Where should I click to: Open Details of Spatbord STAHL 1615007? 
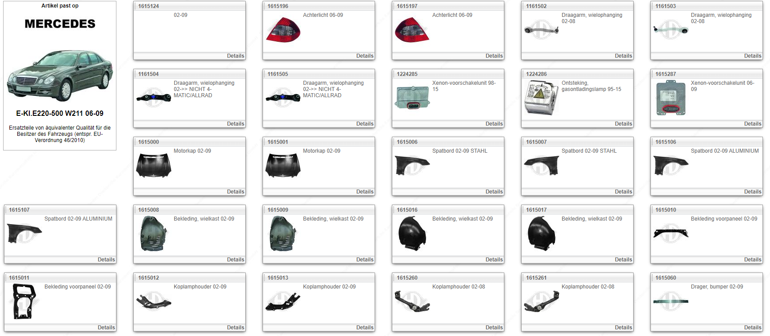(x=623, y=192)
